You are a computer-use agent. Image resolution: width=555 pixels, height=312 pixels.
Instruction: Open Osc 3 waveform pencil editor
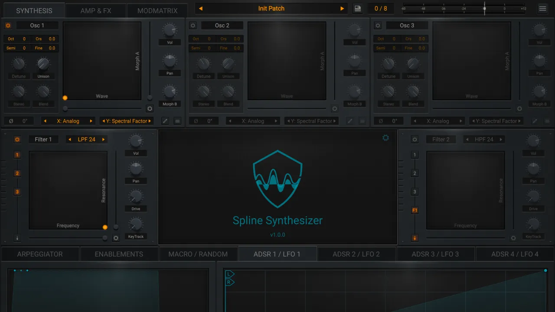click(535, 121)
